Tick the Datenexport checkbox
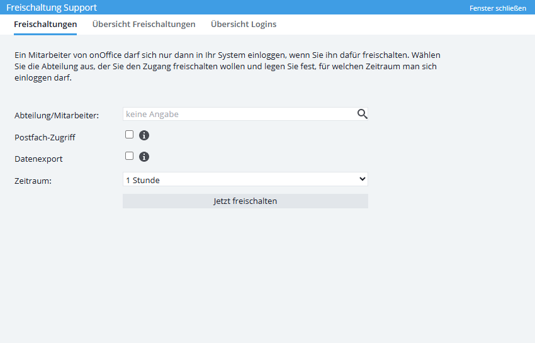This screenshot has width=535, height=343. click(x=130, y=156)
